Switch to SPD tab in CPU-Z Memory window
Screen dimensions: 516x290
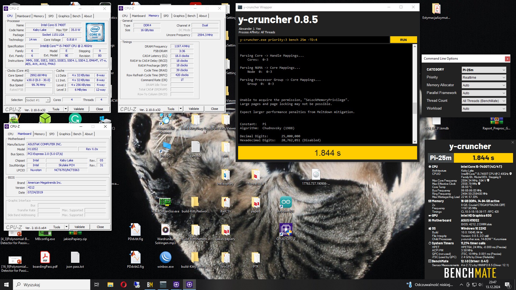point(166,16)
